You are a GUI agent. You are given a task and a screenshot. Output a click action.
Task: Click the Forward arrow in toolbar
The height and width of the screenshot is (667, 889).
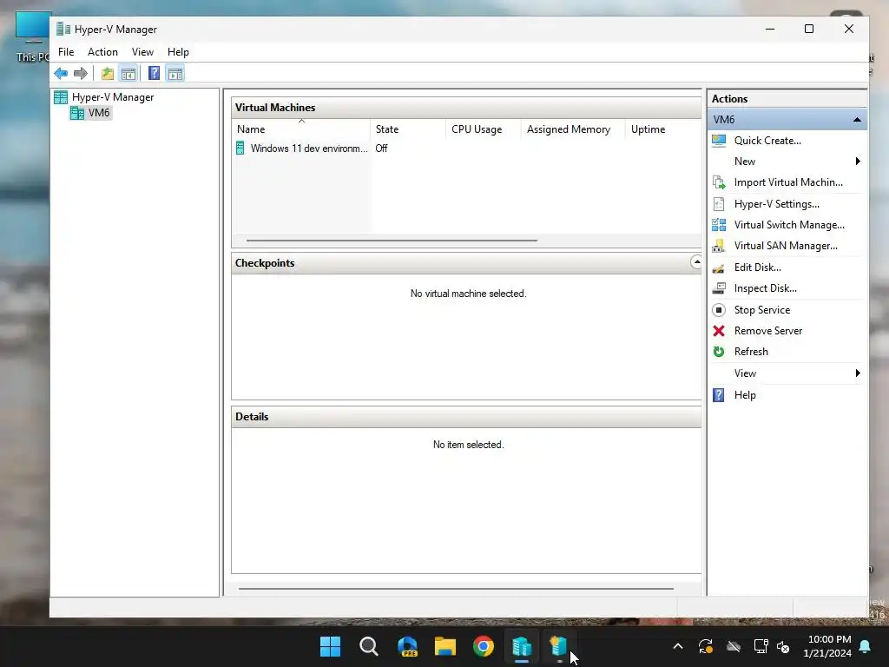[x=81, y=73]
